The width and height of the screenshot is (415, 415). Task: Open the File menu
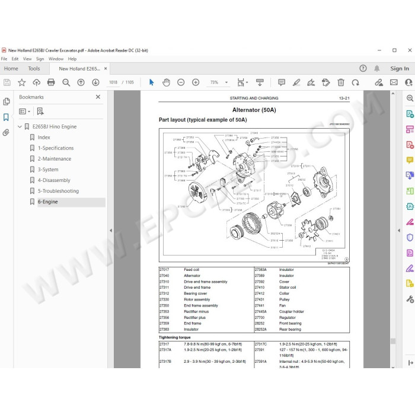[4, 59]
